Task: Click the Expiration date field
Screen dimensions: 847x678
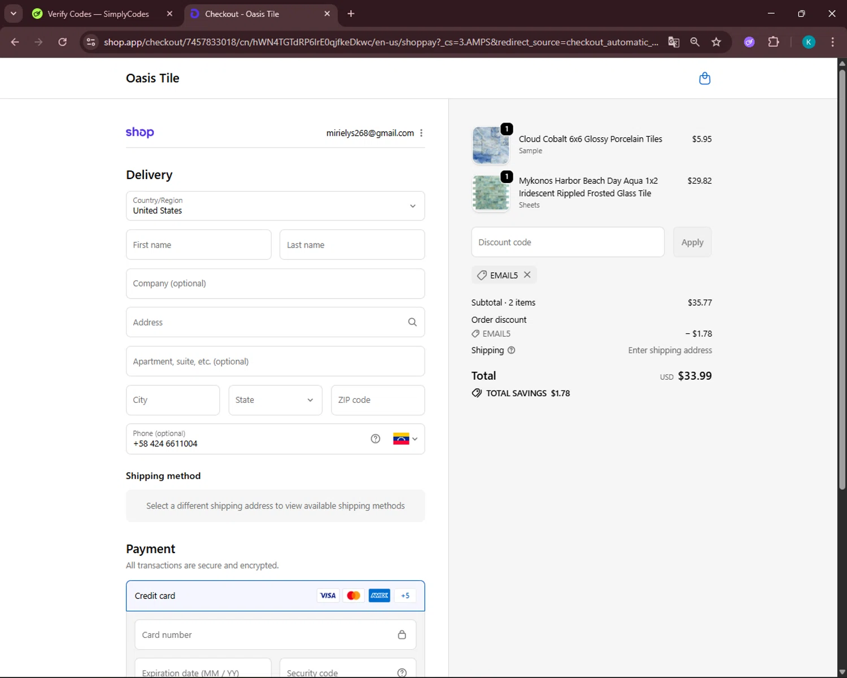Action: [203, 668]
